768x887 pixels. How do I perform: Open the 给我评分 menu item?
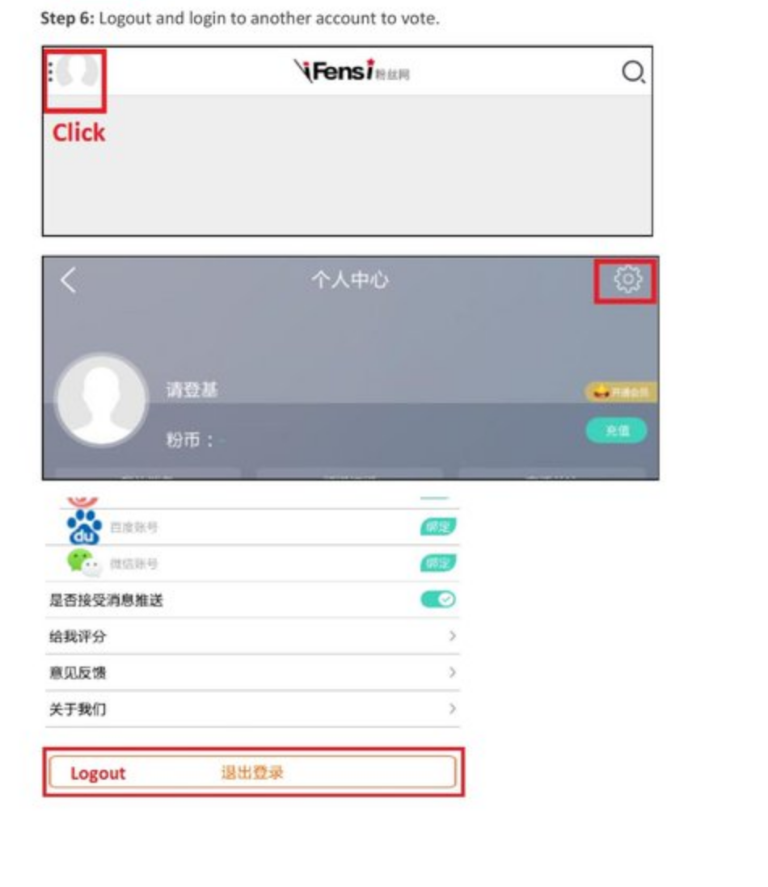click(252, 637)
